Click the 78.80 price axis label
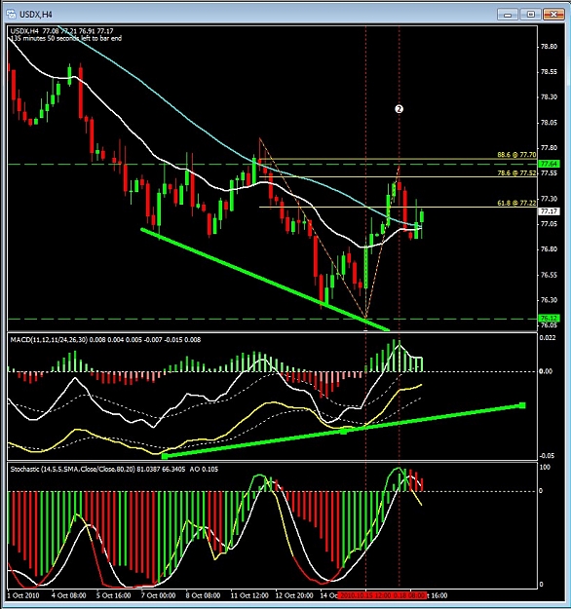The image size is (571, 609). 549,47
